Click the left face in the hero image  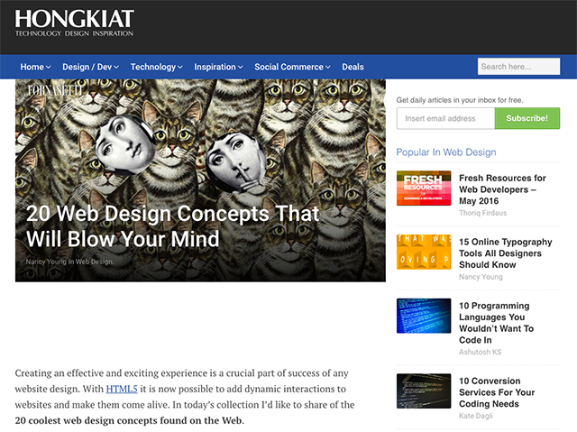[125, 144]
